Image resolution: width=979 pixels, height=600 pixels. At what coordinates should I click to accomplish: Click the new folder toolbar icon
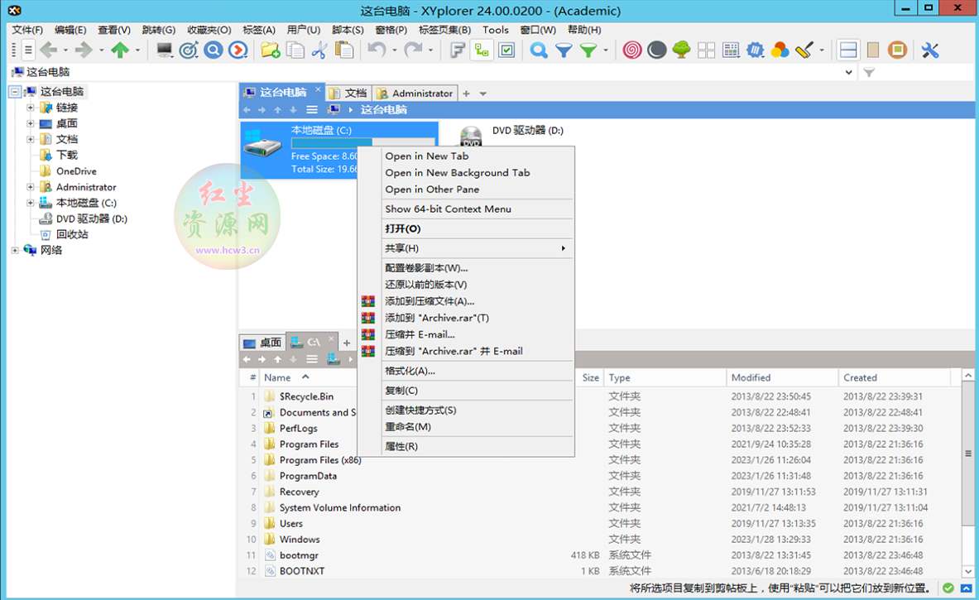[x=271, y=50]
